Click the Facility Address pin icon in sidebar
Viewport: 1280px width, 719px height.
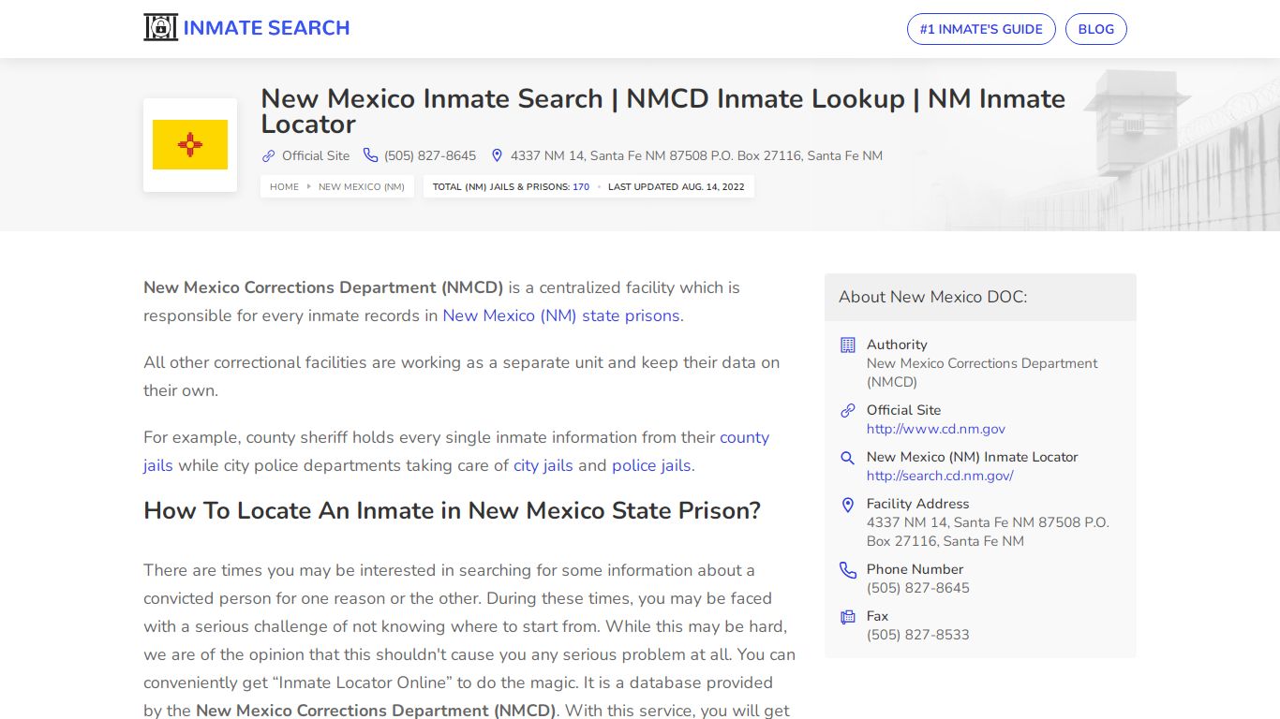pos(848,505)
